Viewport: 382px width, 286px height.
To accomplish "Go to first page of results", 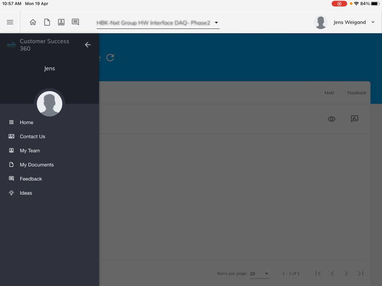I will tap(318, 273).
